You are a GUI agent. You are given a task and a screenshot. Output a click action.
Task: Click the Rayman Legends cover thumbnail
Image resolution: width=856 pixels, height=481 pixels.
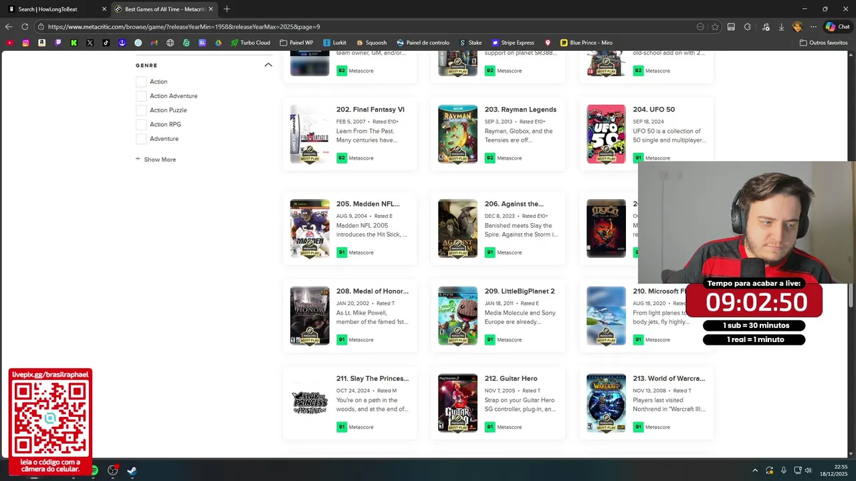[457, 134]
